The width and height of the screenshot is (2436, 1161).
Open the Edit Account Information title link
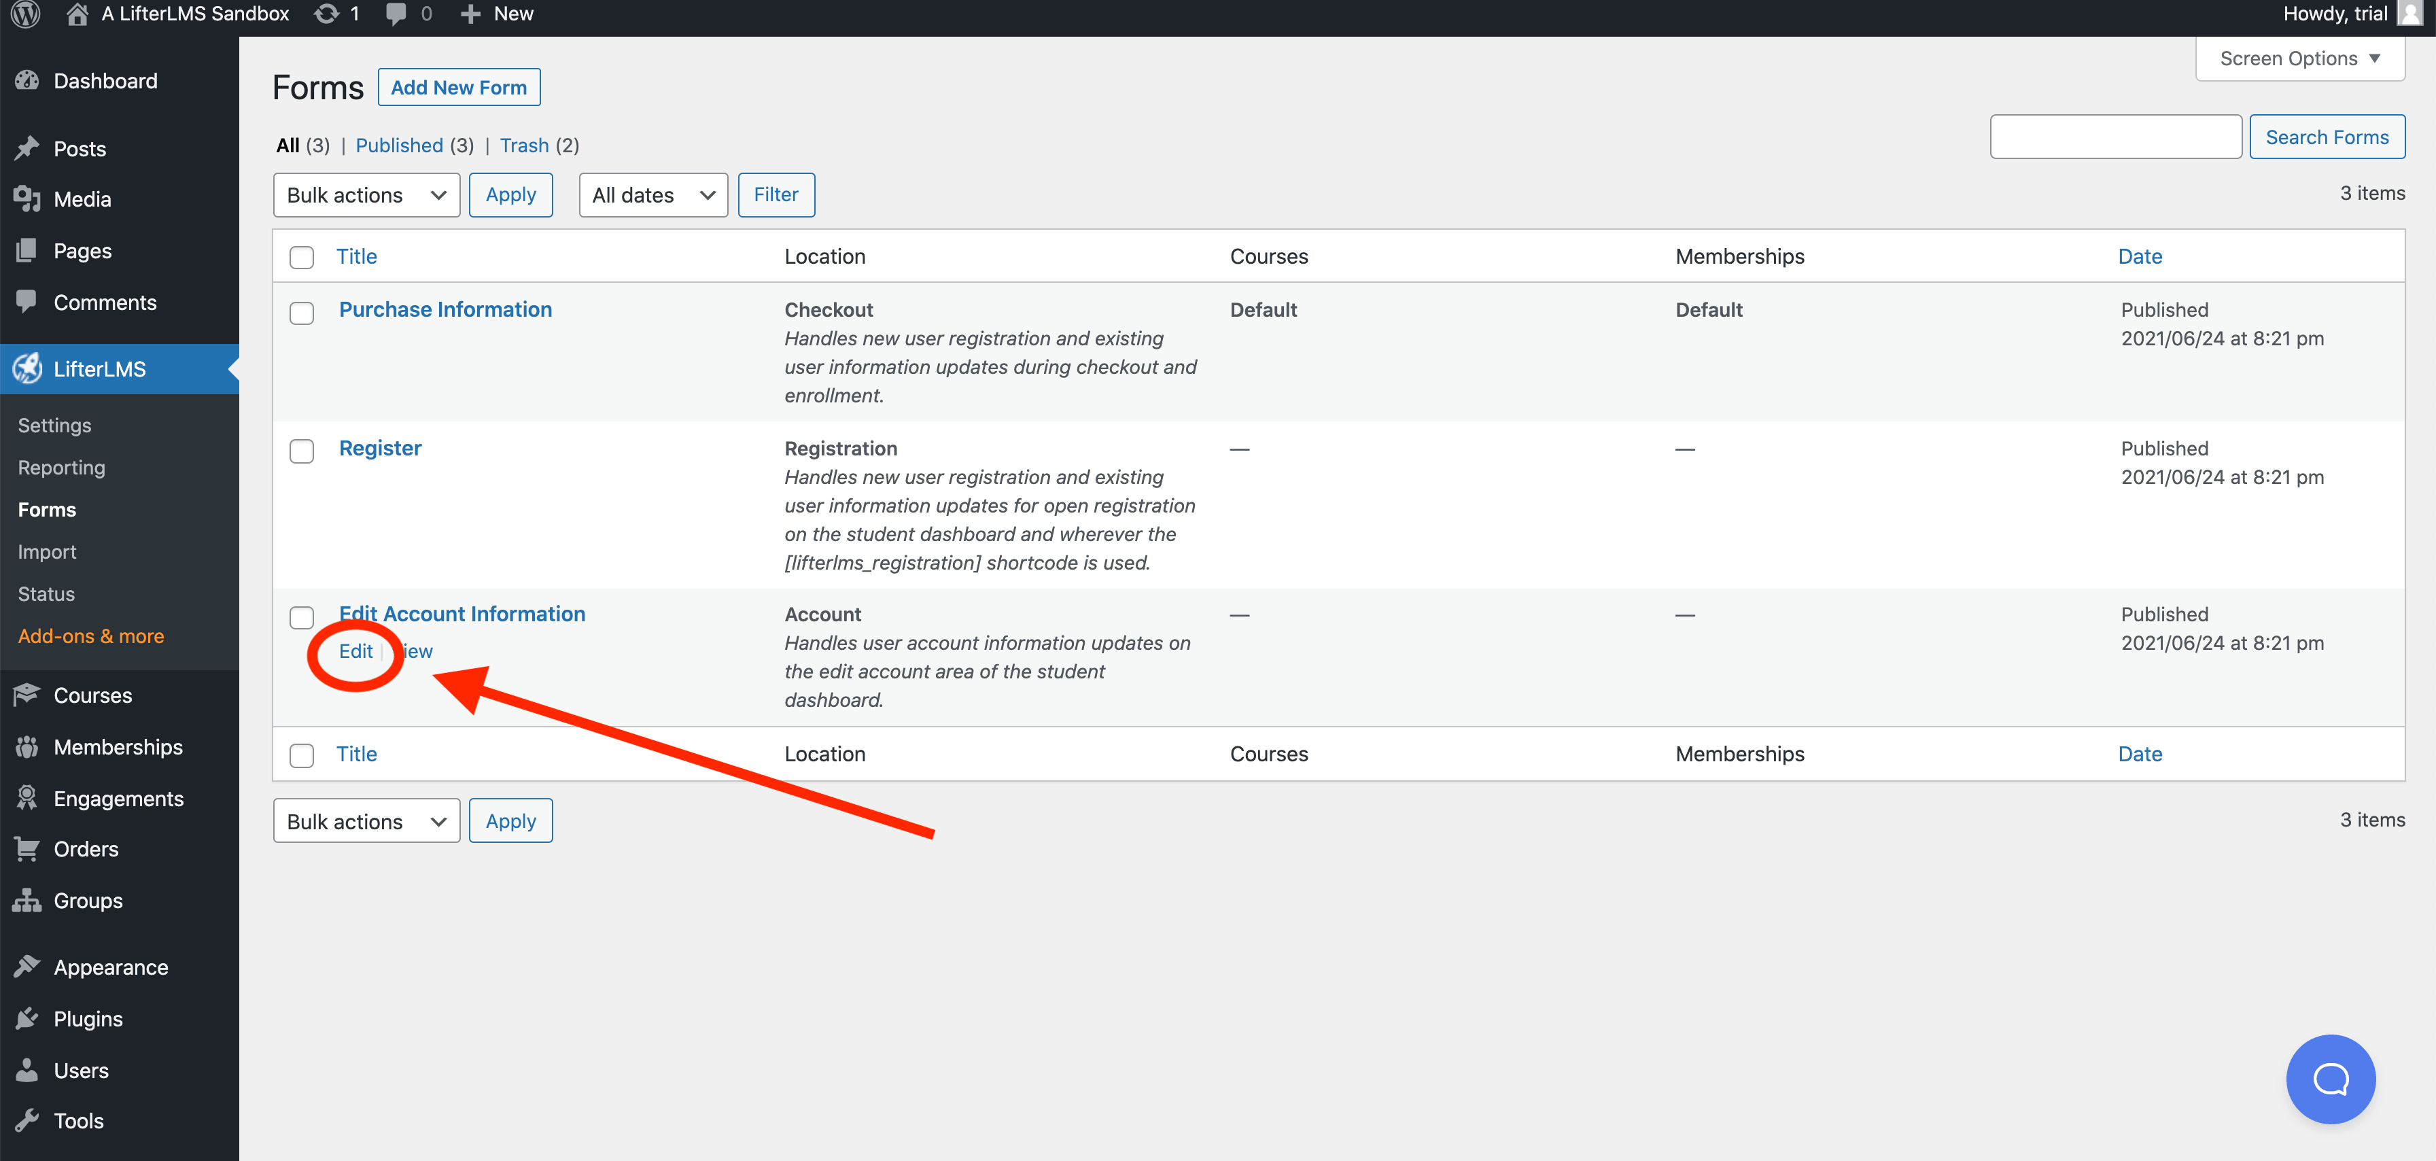(462, 614)
